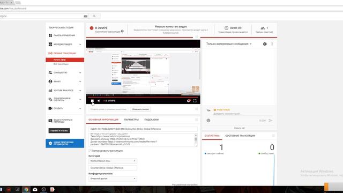Open Все трансляции in sidebar
The image size is (343, 193).
61,64
